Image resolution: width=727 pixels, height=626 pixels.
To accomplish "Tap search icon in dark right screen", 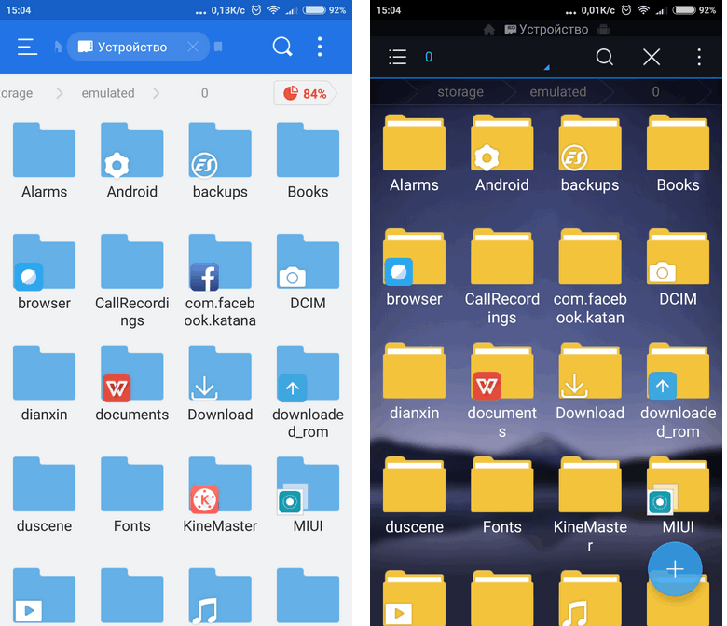I will (x=604, y=57).
